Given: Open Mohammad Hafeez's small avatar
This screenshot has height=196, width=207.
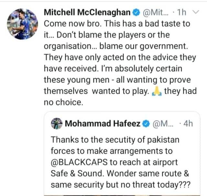Looking at the screenshot, I should coord(56,123).
